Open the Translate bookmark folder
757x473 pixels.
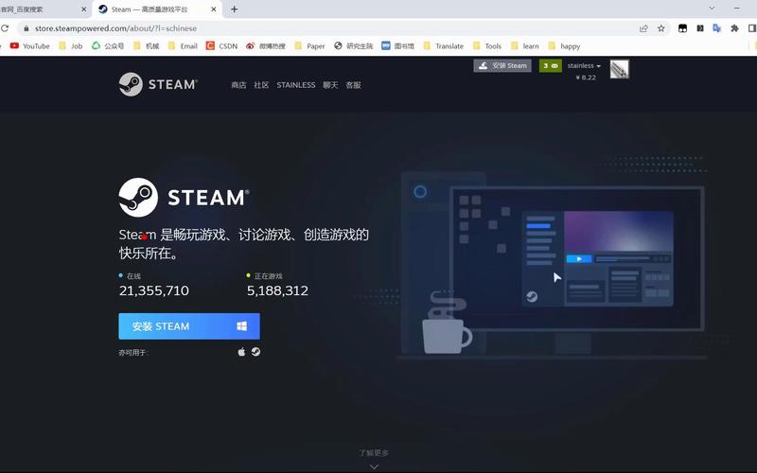[444, 45]
